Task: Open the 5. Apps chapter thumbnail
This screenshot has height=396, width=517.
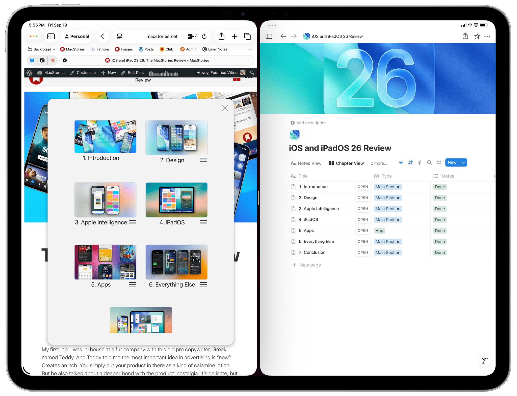Action: 105,262
